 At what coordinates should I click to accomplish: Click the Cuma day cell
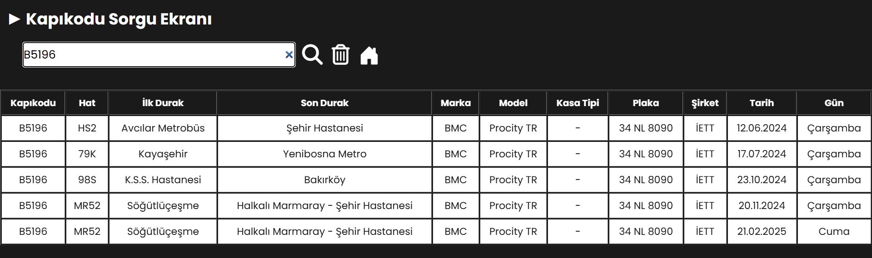[834, 232]
